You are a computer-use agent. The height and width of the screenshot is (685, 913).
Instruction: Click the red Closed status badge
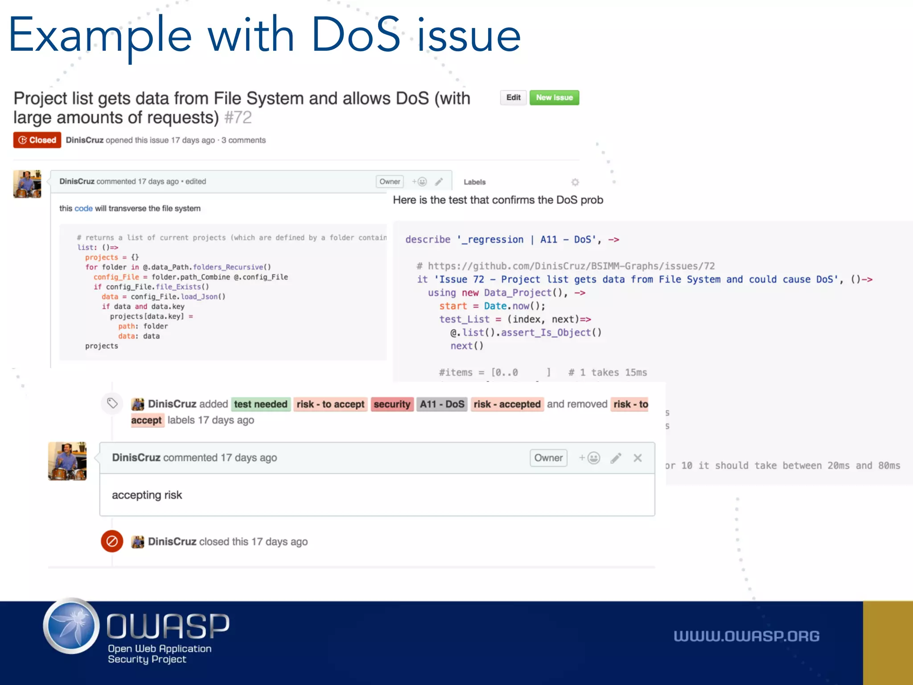[x=37, y=140]
